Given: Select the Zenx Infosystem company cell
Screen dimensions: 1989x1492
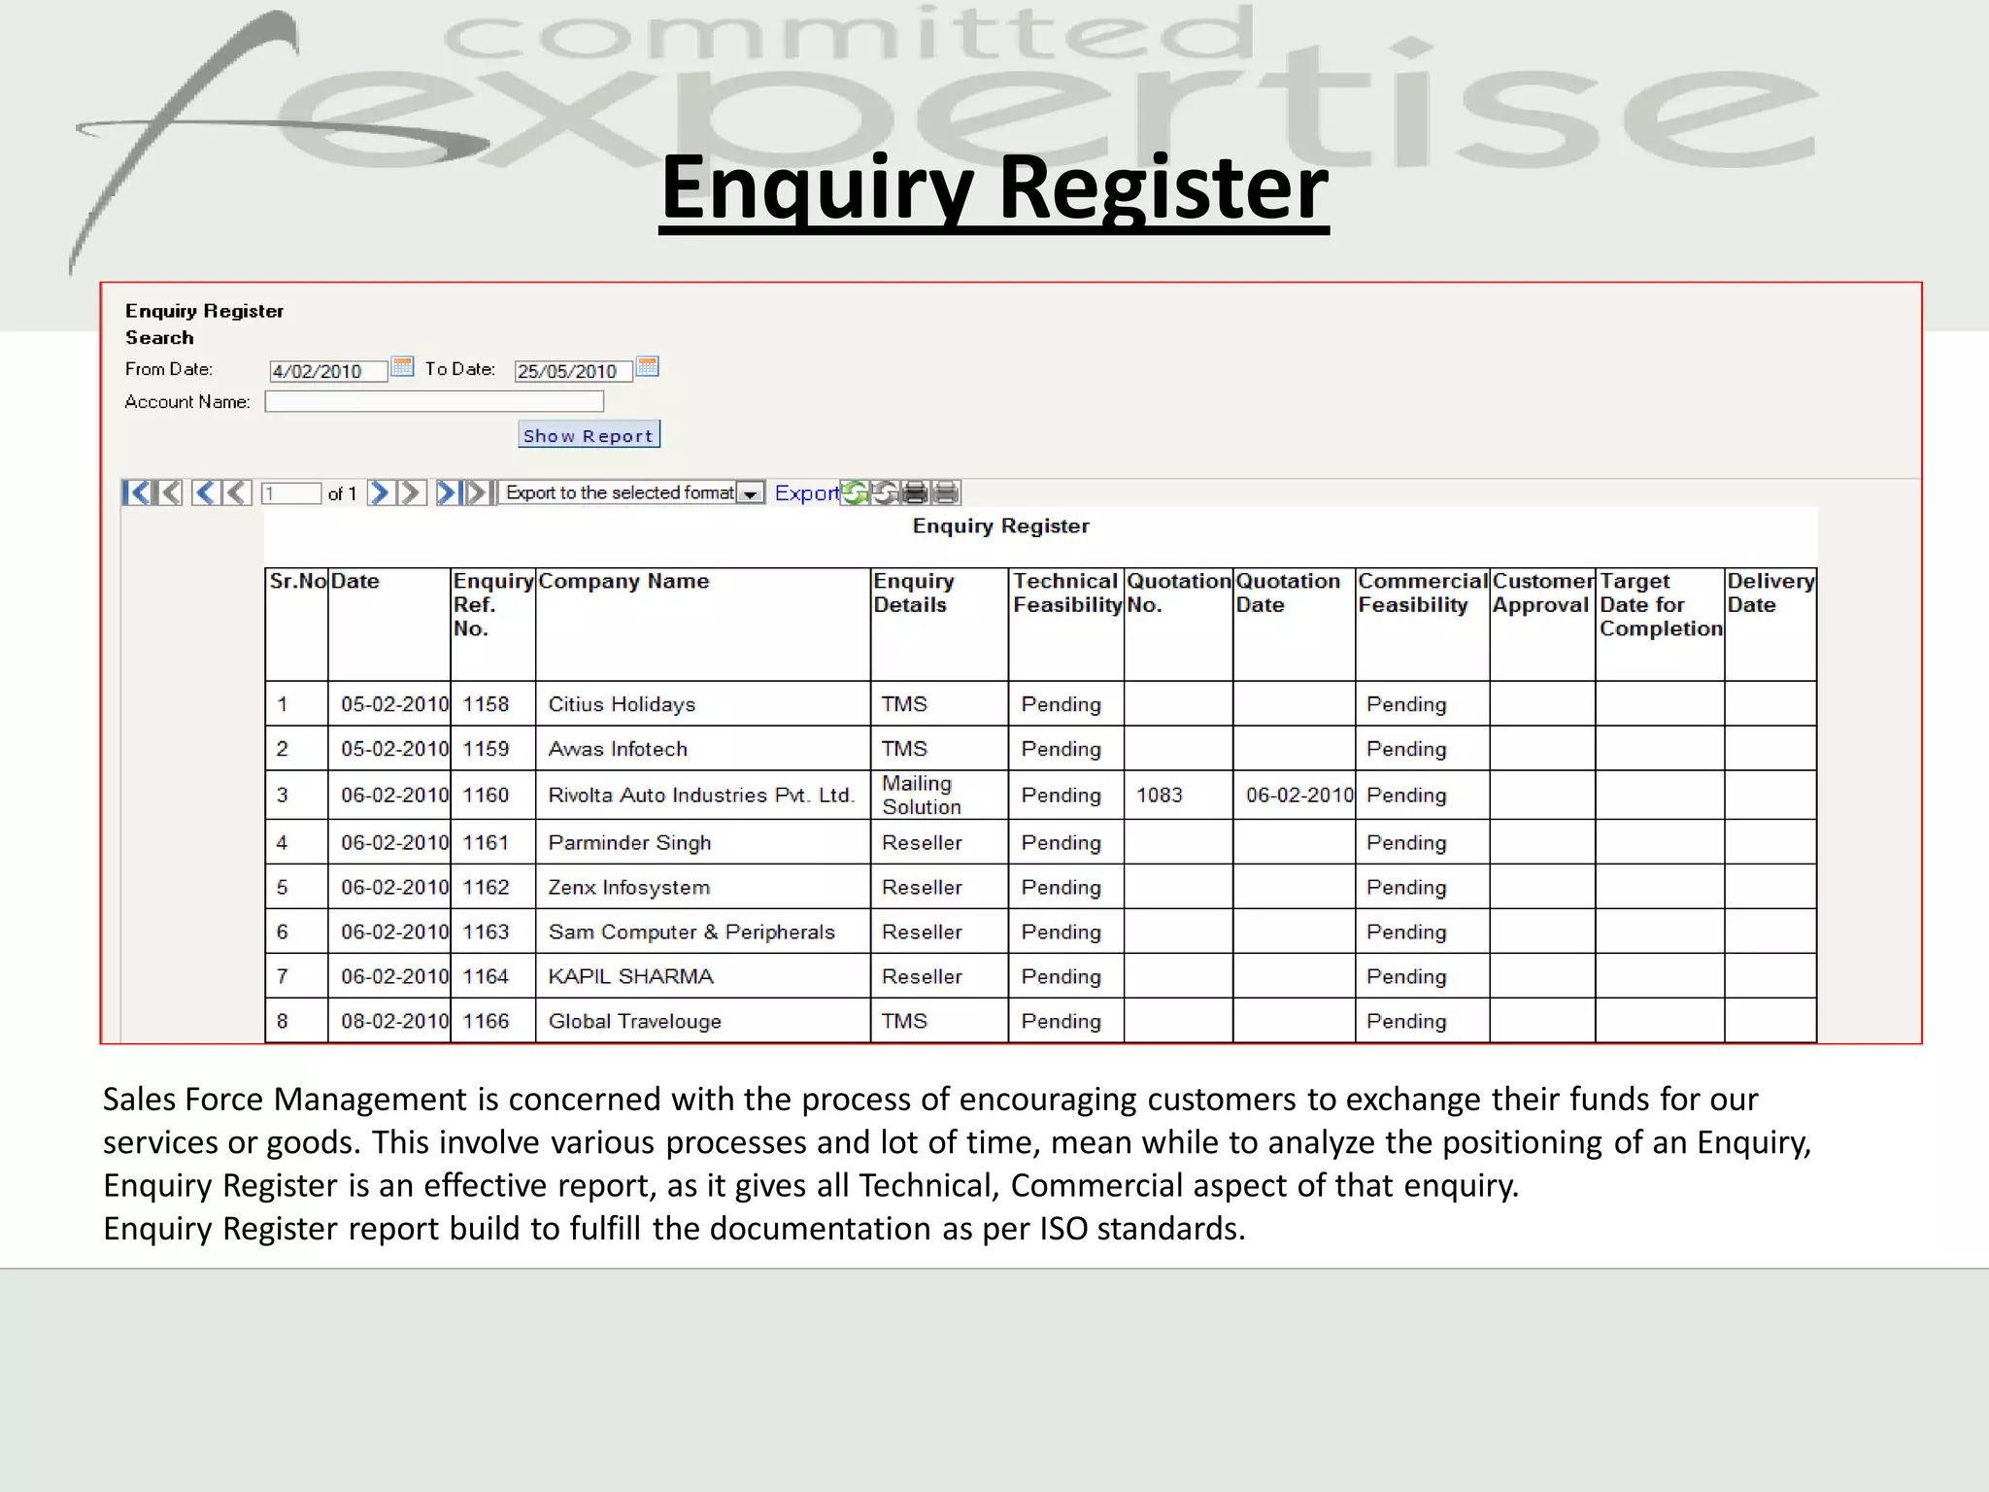Looking at the screenshot, I should pyautogui.click(x=703, y=887).
